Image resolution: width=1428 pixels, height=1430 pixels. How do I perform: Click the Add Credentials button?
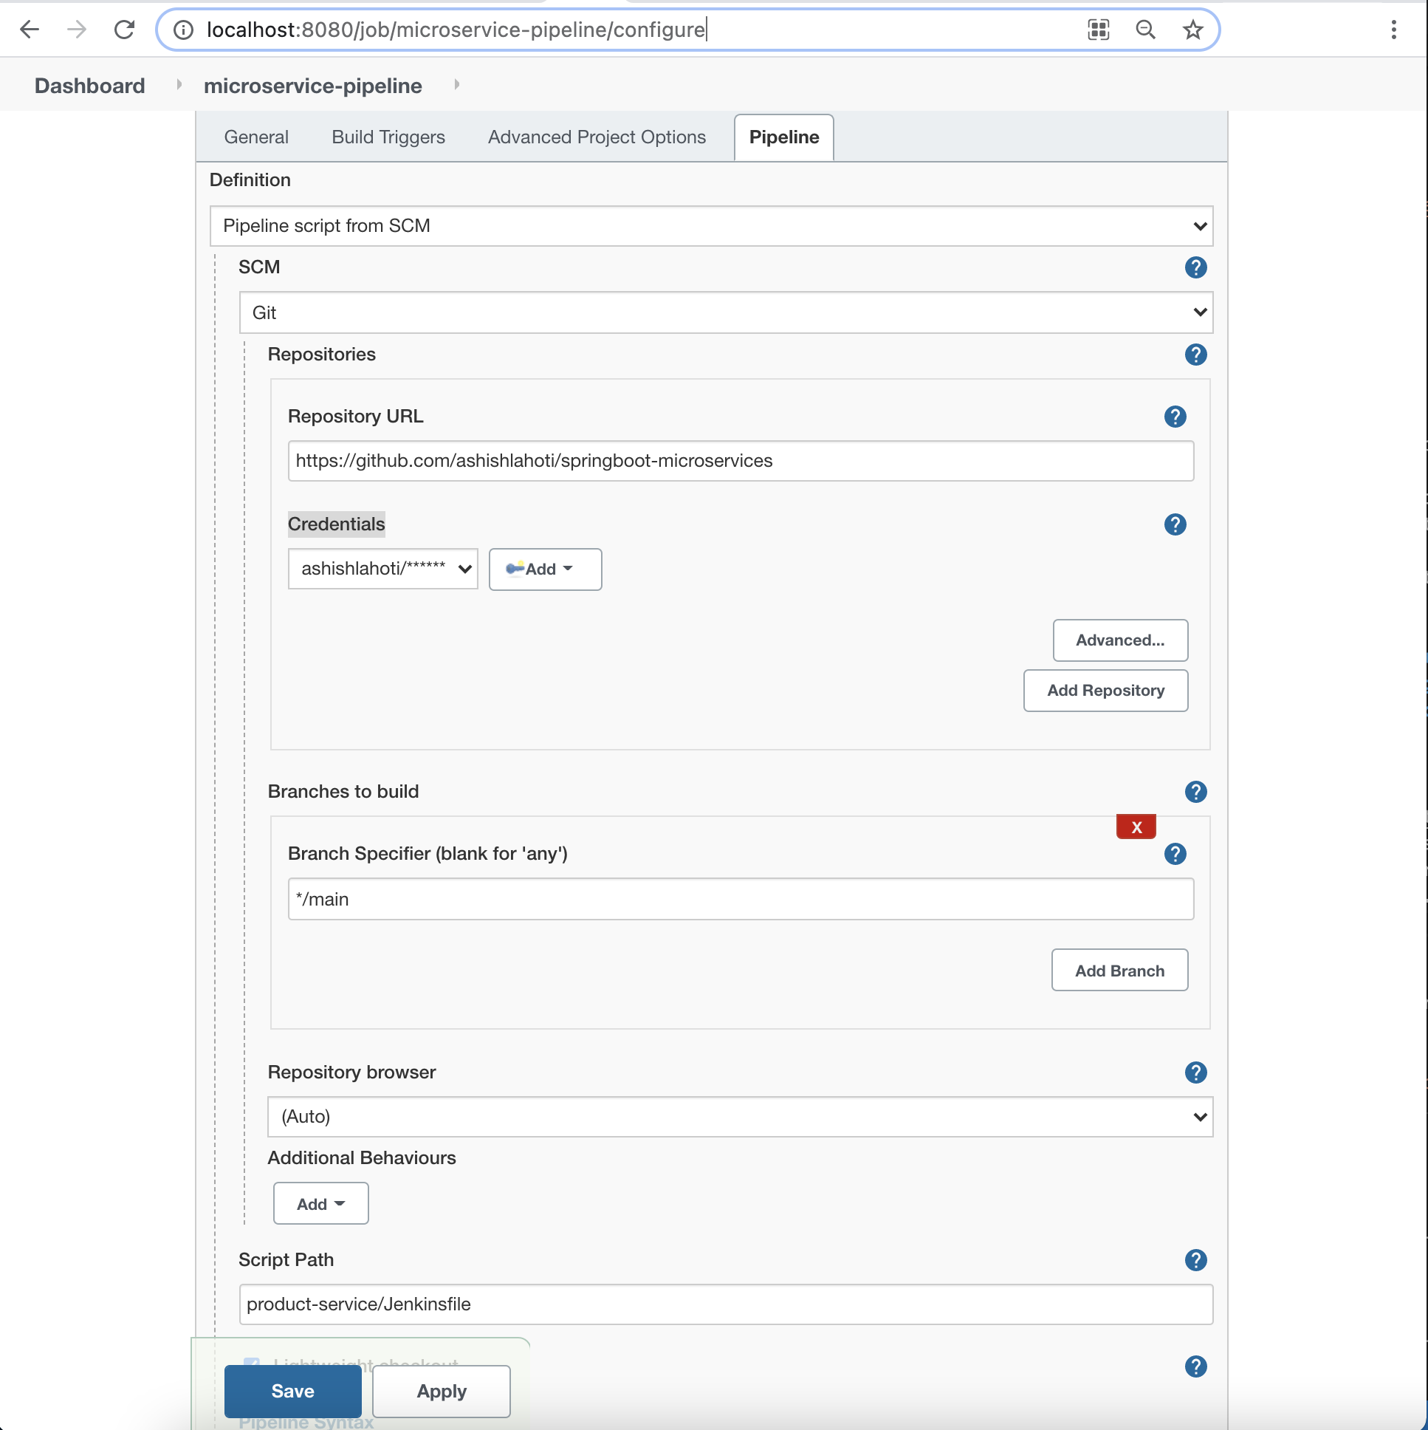tap(544, 569)
